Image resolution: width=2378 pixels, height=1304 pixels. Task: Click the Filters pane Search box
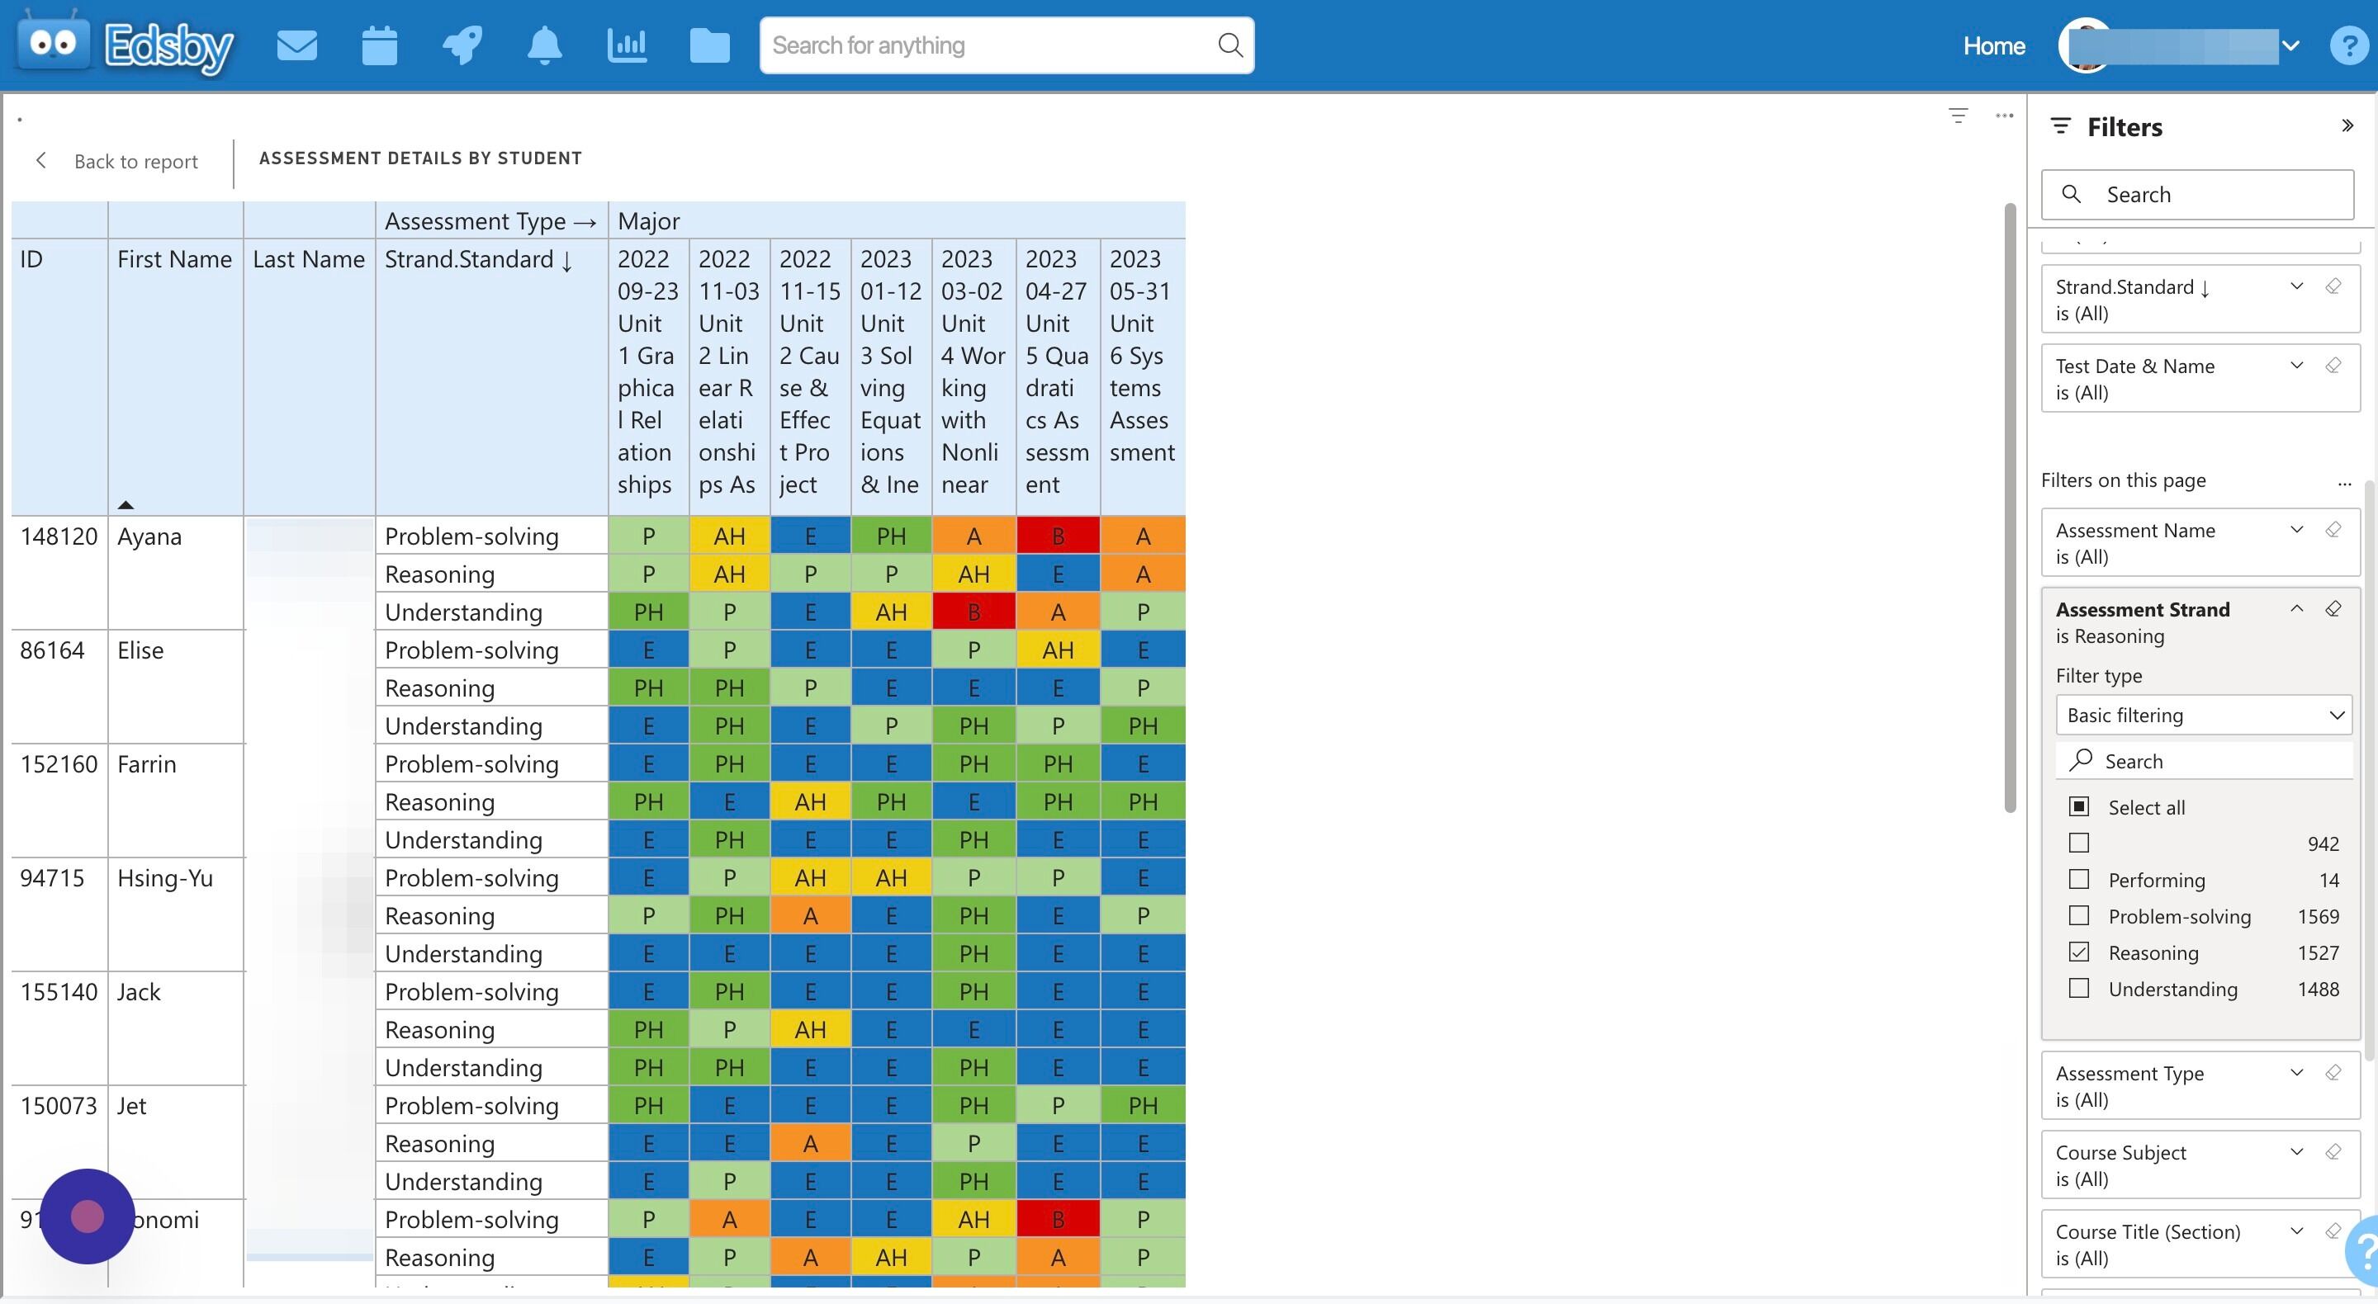2197,194
